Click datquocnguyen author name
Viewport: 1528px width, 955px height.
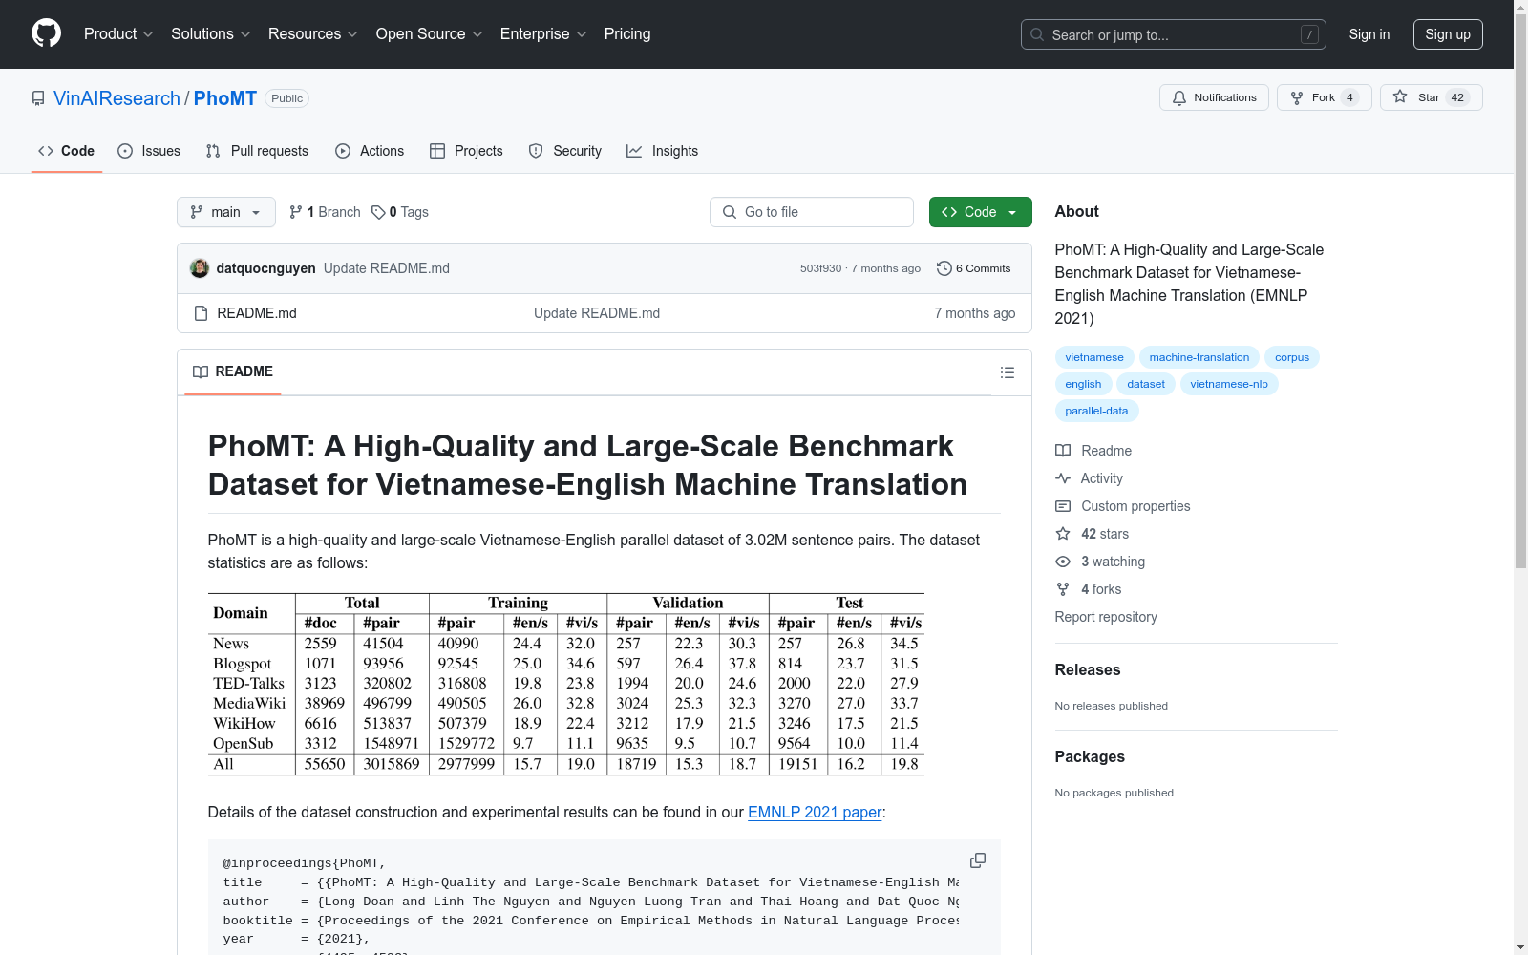[265, 268]
